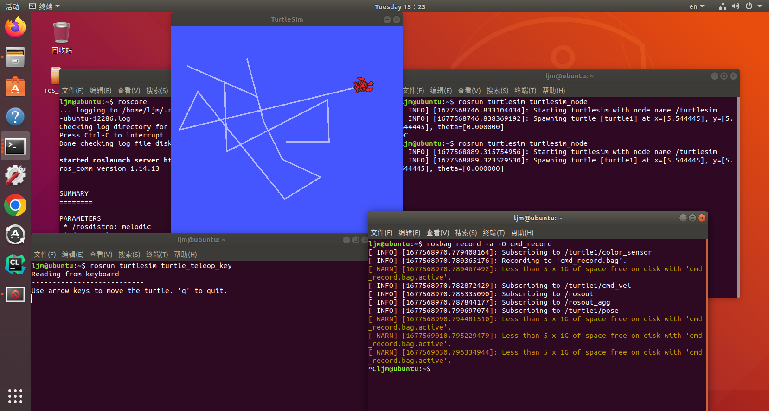Open 终端(T) menu in turtlesim_node terminal
This screenshot has height=411, width=769.
point(525,91)
